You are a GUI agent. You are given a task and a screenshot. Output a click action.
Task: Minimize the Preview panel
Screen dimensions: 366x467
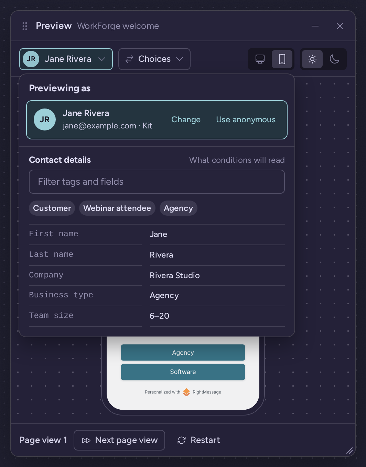click(x=315, y=26)
